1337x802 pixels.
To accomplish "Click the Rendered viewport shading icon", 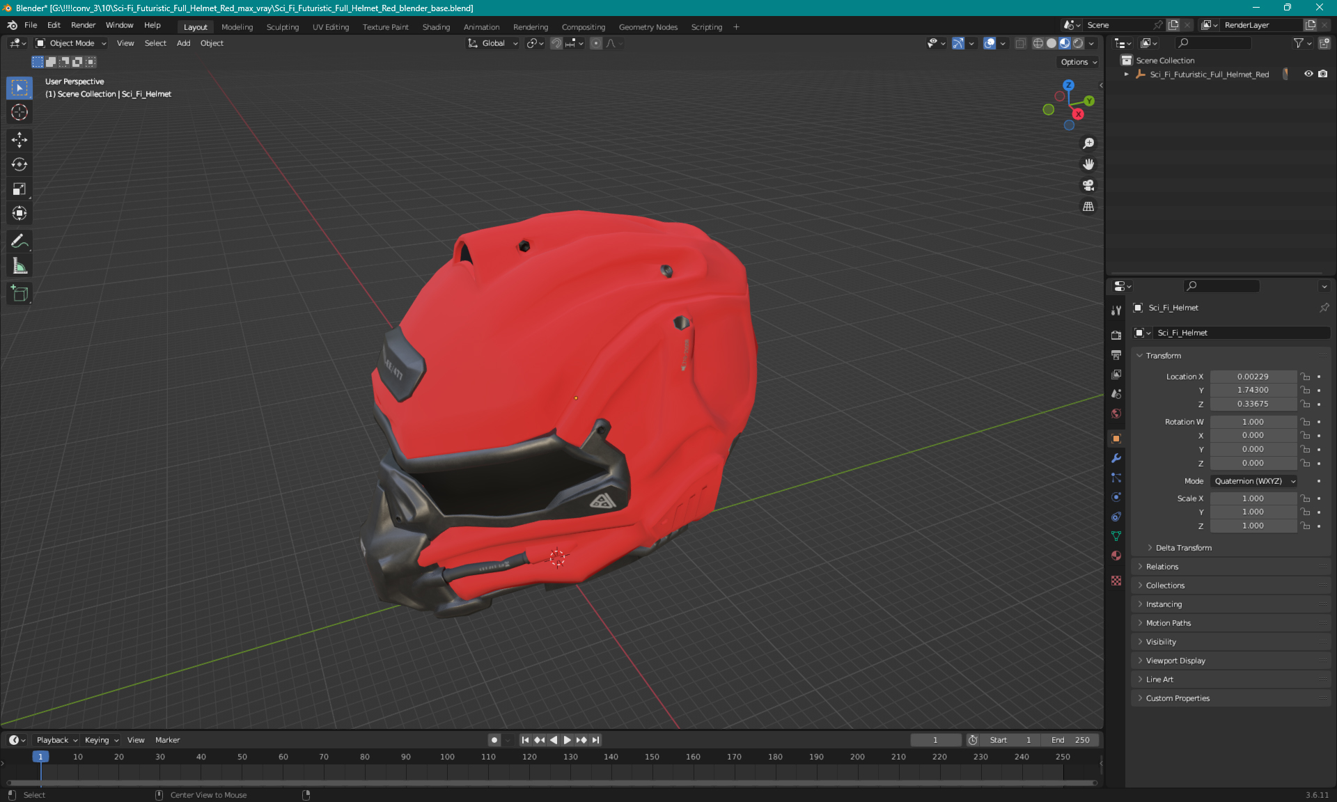I will (x=1077, y=43).
